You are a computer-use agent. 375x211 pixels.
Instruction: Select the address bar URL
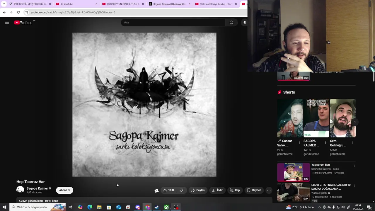click(73, 12)
